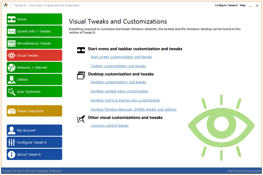This screenshot has height=175, width=263.
Task: Click the 'Visual Tweaks and Customizations' title
Action: coord(118,21)
